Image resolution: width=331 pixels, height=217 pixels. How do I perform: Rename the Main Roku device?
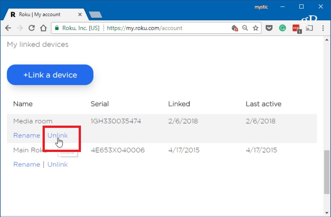27,164
